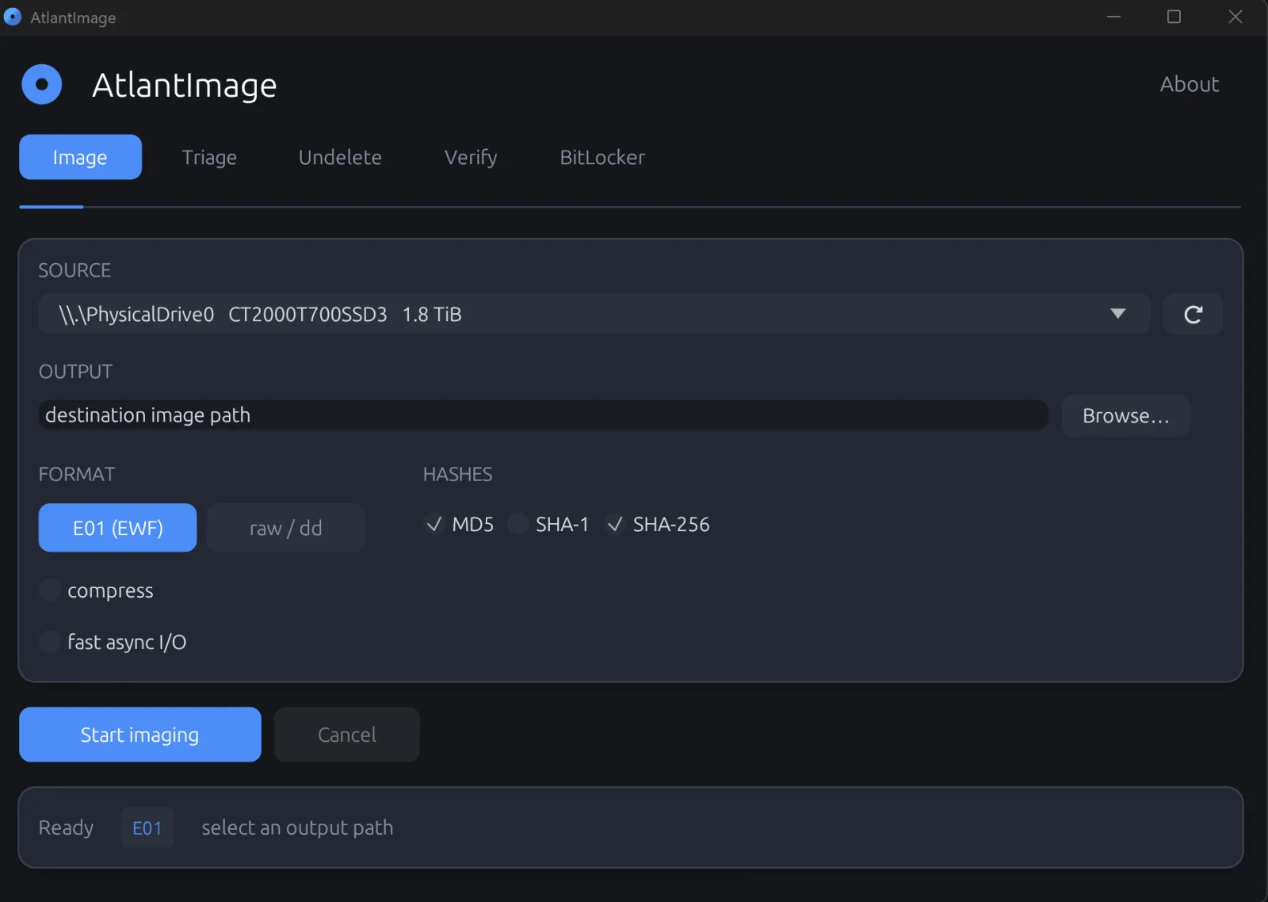Expand the source drive dropdown arrow
1268x902 pixels.
[x=1117, y=314]
